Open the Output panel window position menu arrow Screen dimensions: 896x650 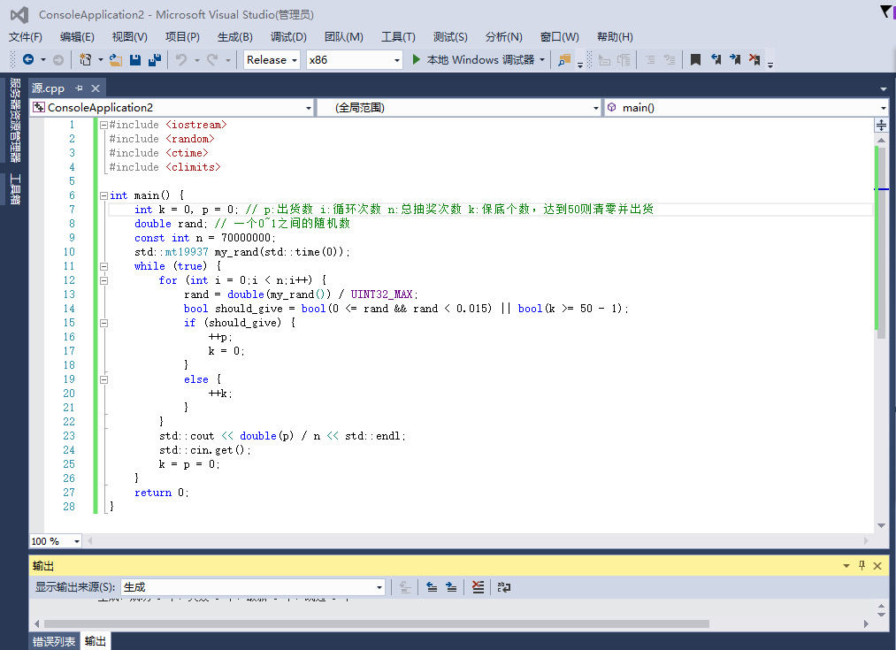(846, 565)
